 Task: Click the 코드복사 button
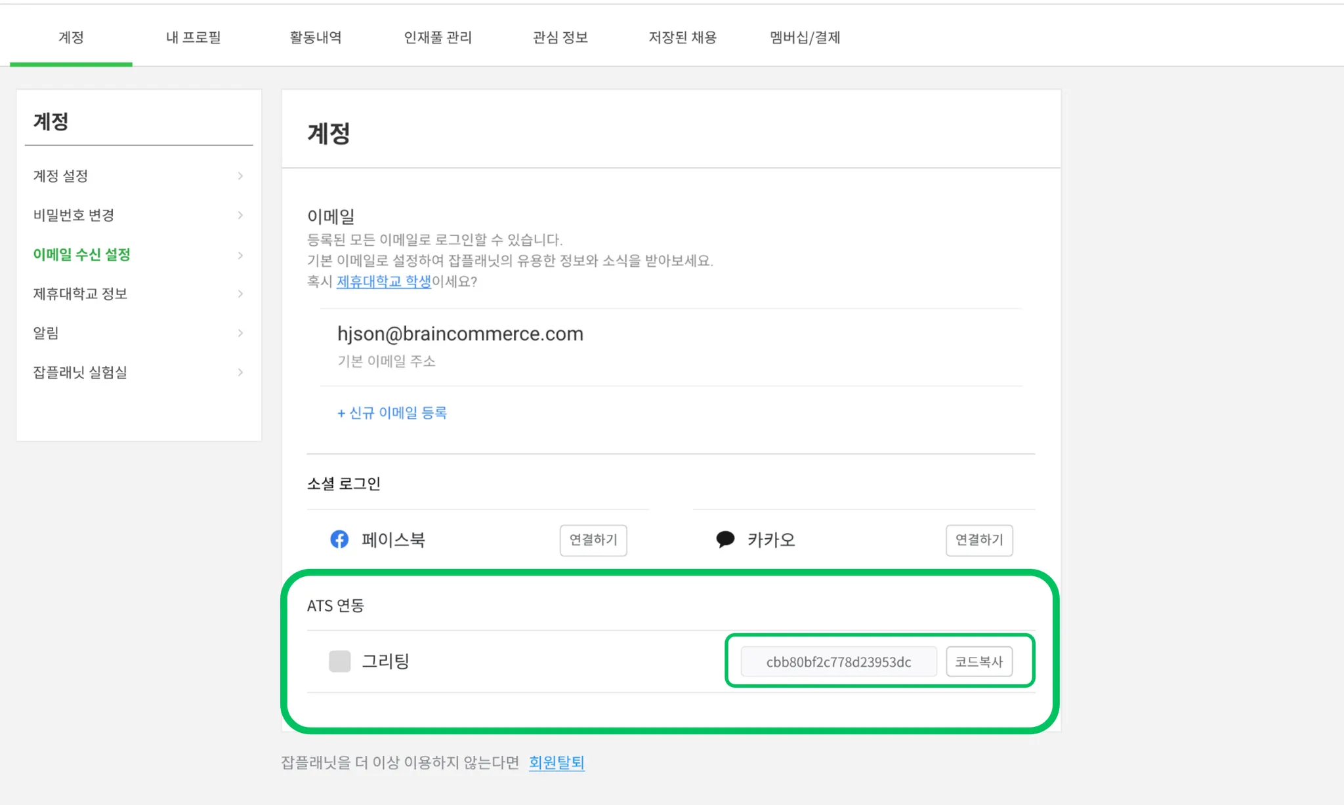978,661
